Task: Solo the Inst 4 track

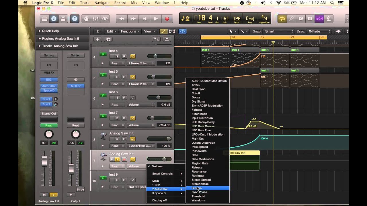Action: (117, 56)
